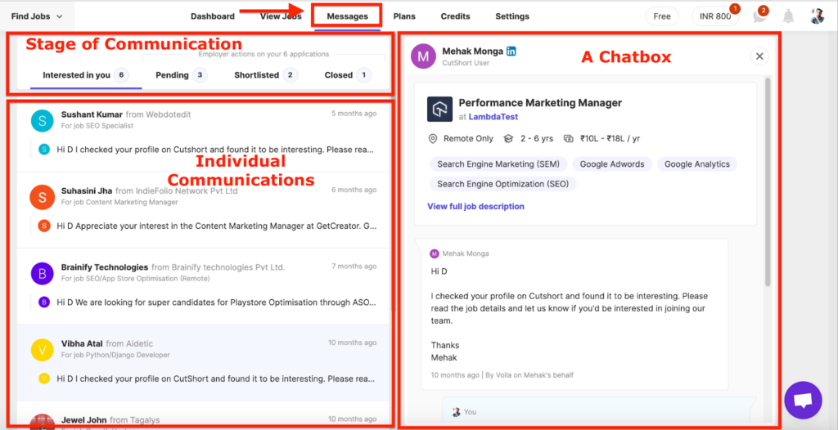This screenshot has width=838, height=430.
Task: Click Sushant Kumar's teal avatar
Action: click(x=43, y=120)
